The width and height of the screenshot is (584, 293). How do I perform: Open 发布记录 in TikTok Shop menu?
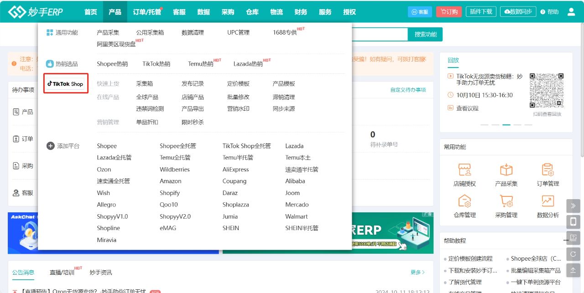[193, 84]
